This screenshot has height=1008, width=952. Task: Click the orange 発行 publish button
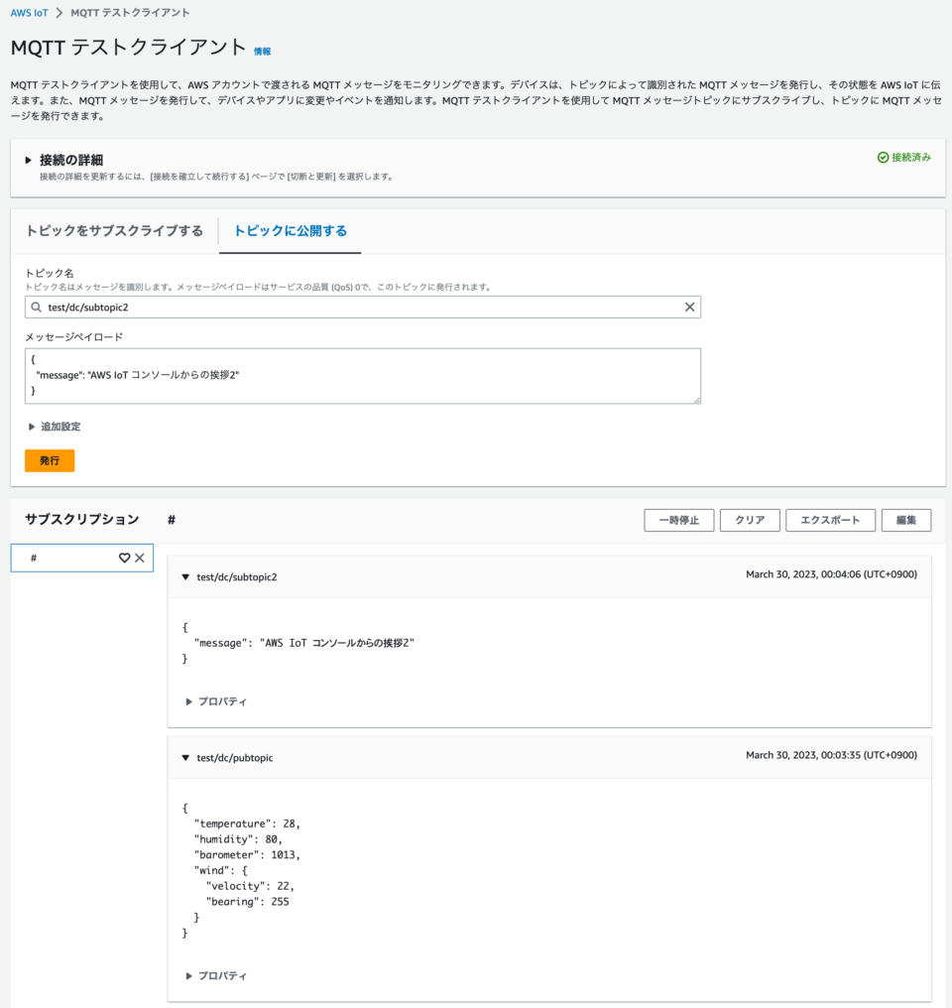click(x=49, y=459)
